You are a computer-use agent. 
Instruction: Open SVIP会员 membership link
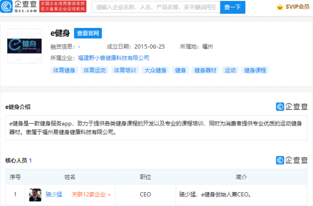pos(297,7)
